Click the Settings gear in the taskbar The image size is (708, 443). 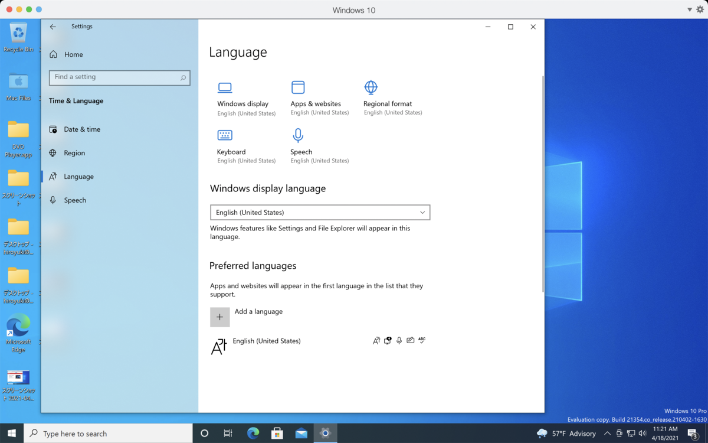coord(325,434)
